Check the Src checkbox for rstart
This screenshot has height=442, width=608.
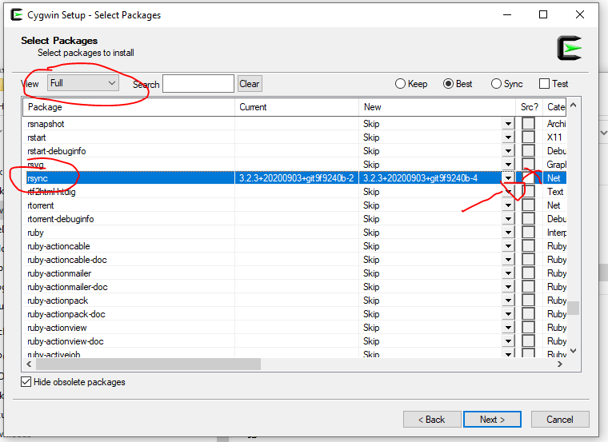528,137
